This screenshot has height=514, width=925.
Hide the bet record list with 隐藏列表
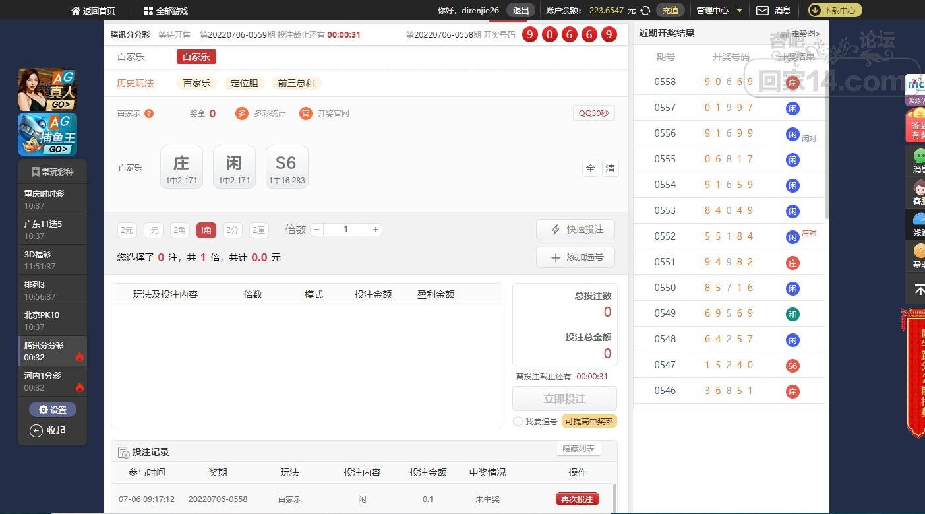[578, 448]
